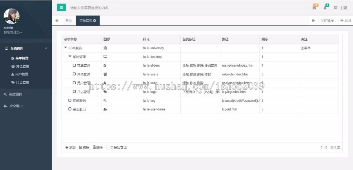Click the role/roleIndex.htm path cell

tap(240, 74)
